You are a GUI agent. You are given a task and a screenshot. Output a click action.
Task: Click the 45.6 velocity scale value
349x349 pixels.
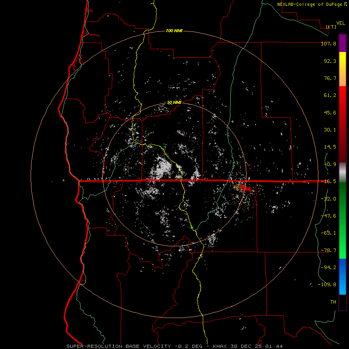[330, 112]
